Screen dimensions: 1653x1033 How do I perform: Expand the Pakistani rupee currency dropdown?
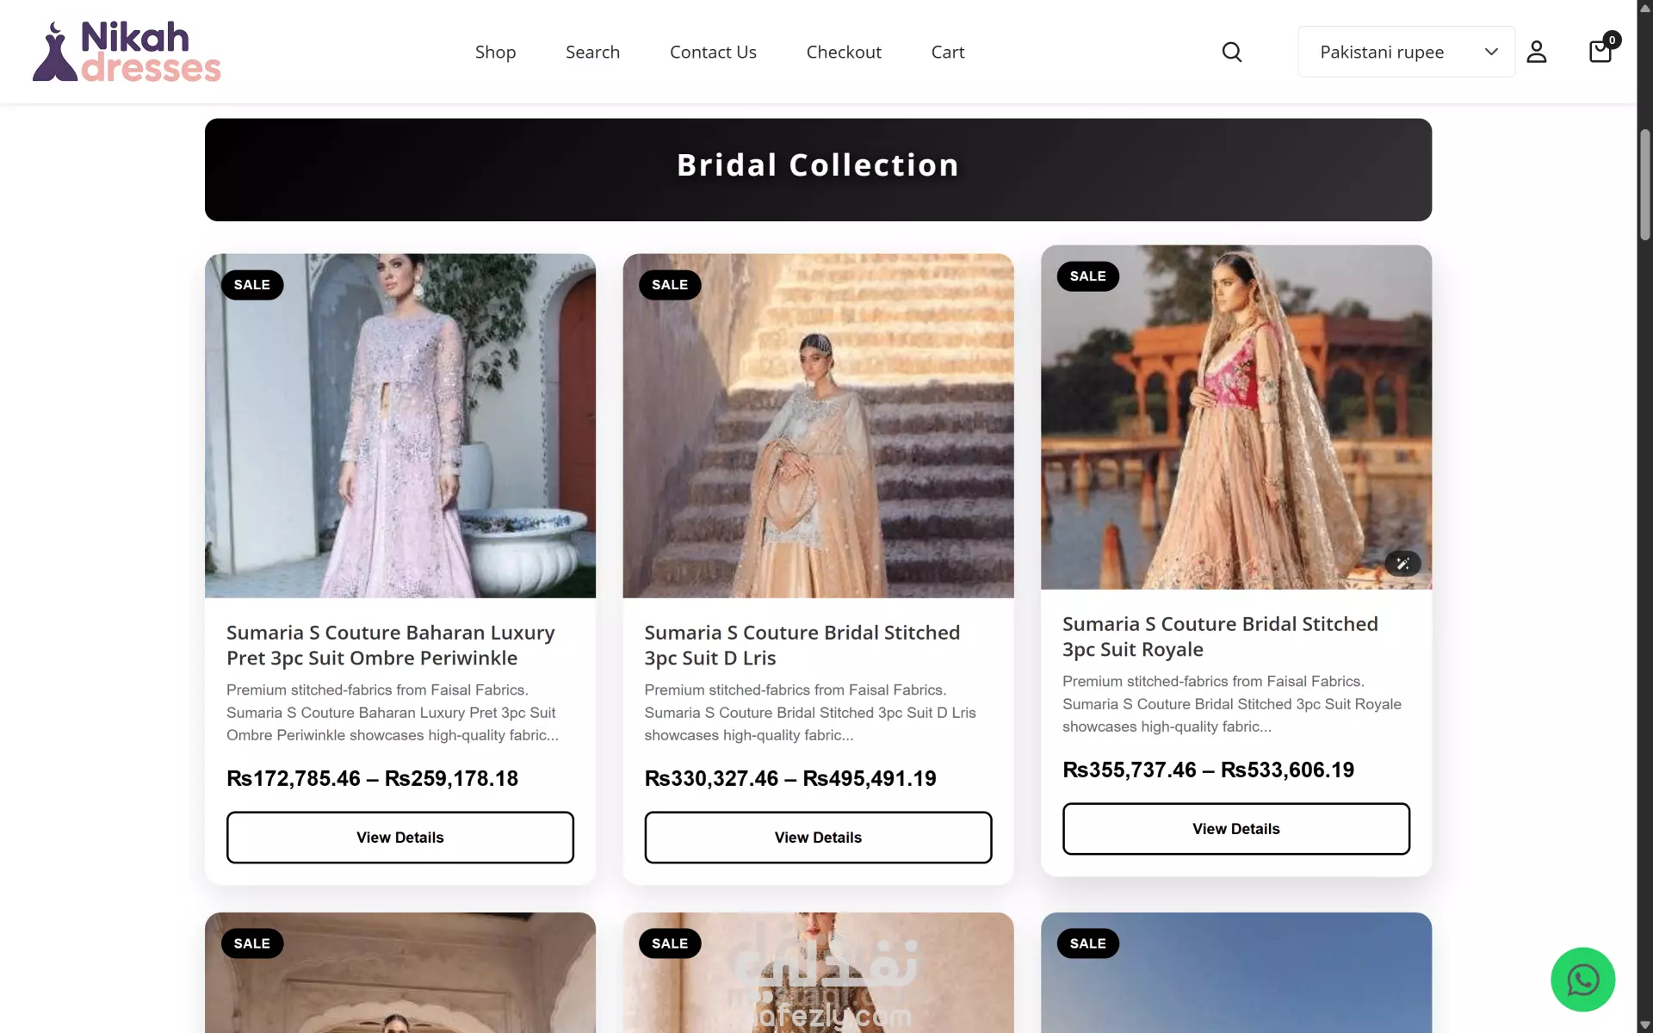pos(1406,52)
